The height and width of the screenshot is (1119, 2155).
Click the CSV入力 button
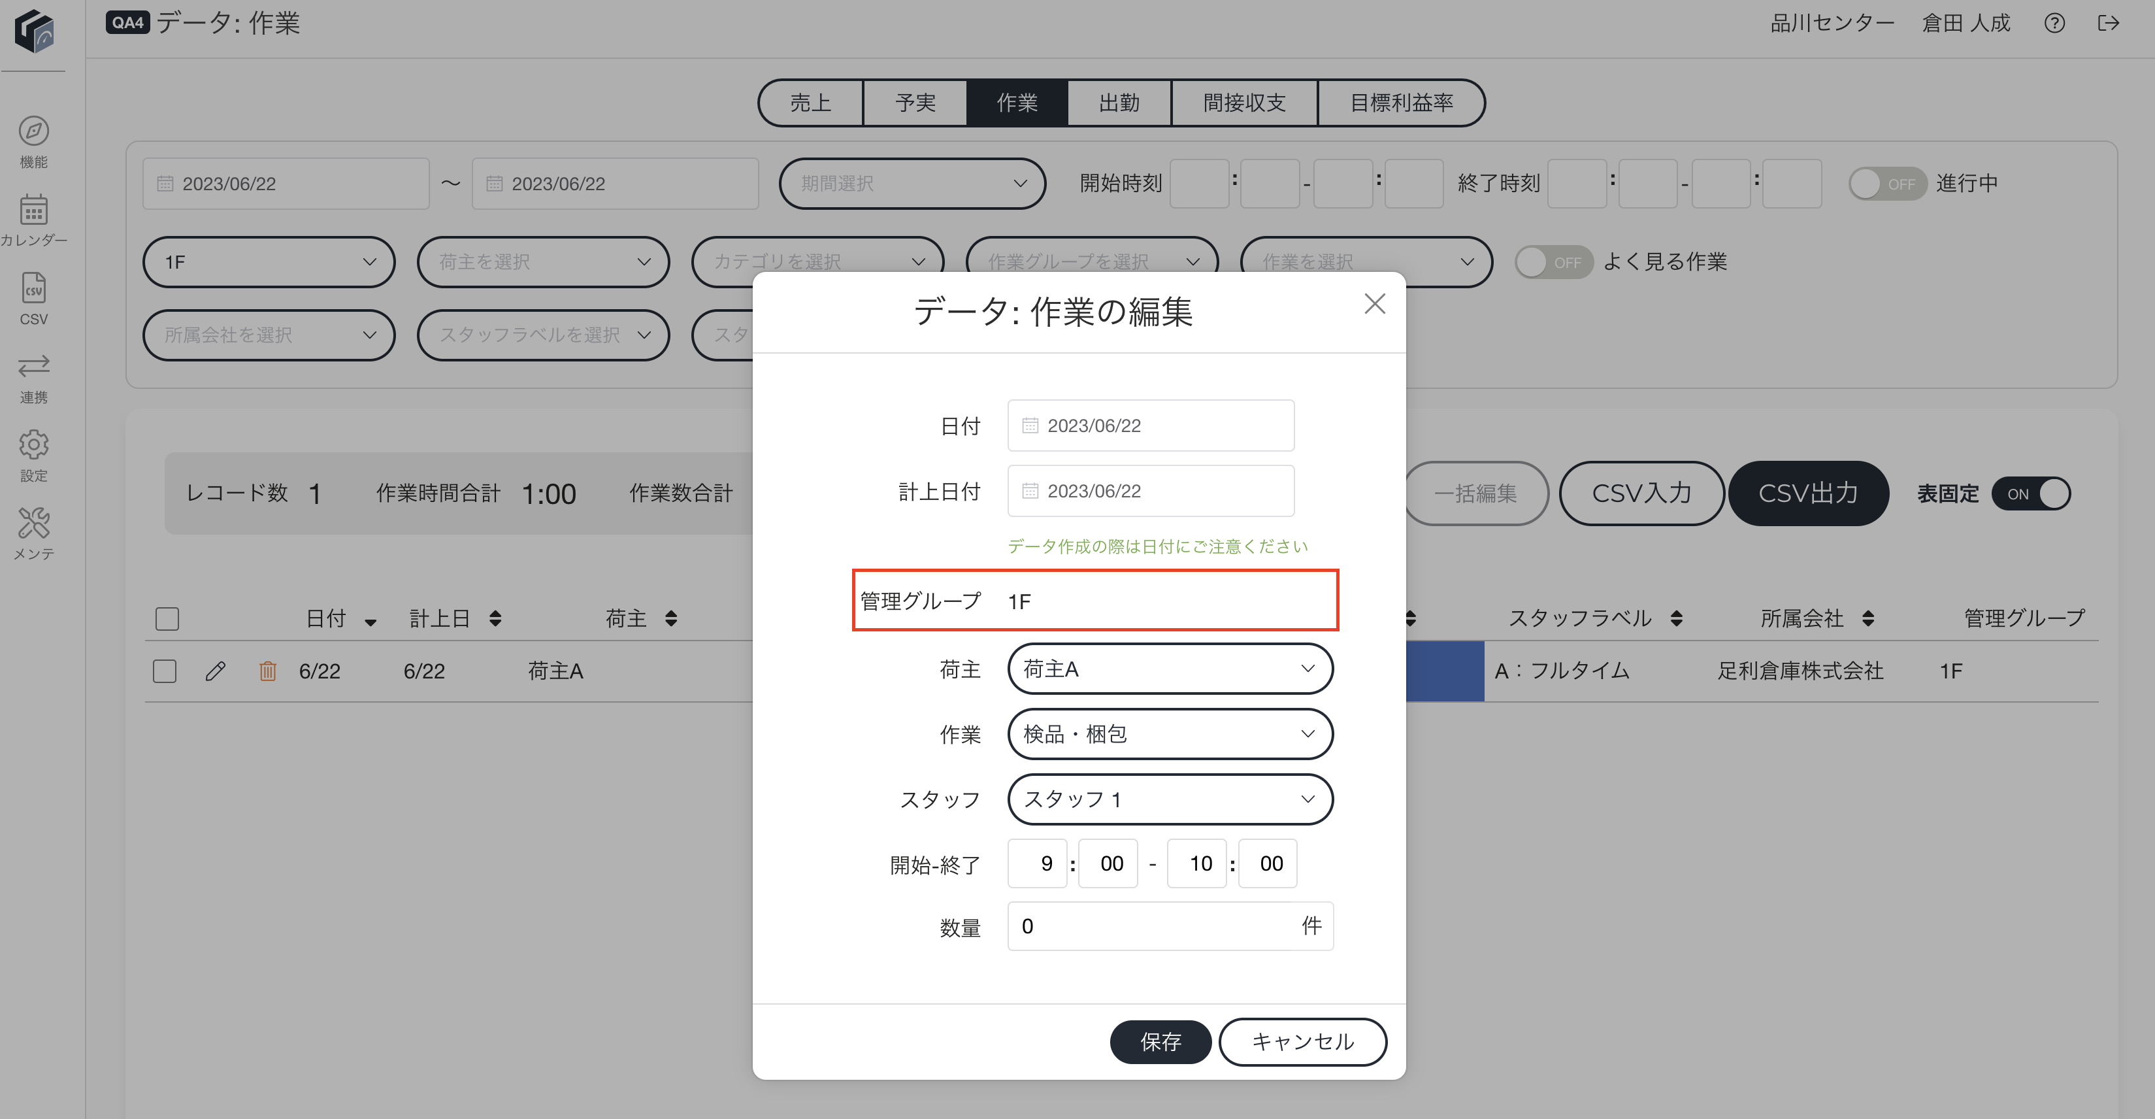point(1641,493)
